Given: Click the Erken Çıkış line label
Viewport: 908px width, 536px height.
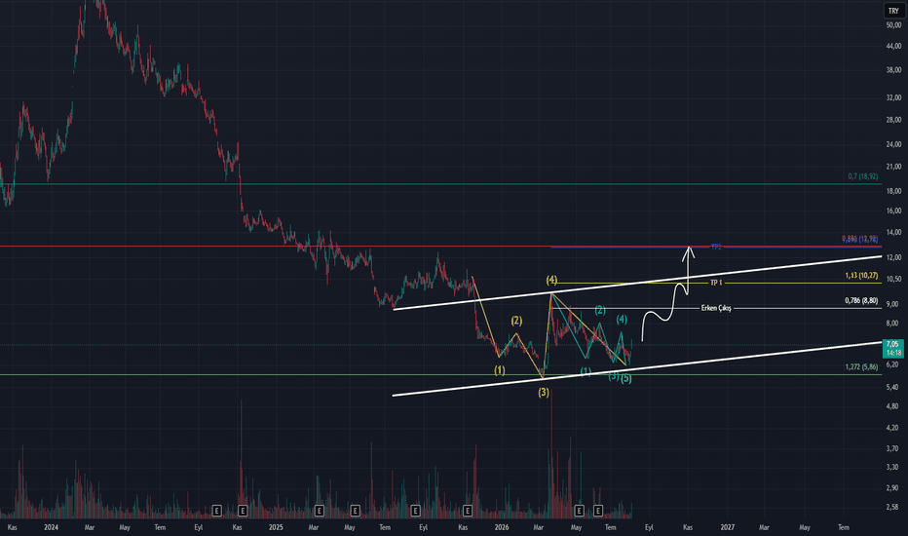Looking at the screenshot, I should point(716,308).
